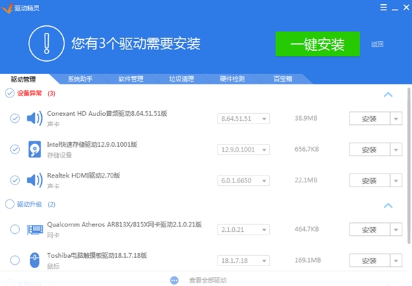Collapse the 设备异常 section chevron
The height and width of the screenshot is (286, 412).
click(x=388, y=95)
